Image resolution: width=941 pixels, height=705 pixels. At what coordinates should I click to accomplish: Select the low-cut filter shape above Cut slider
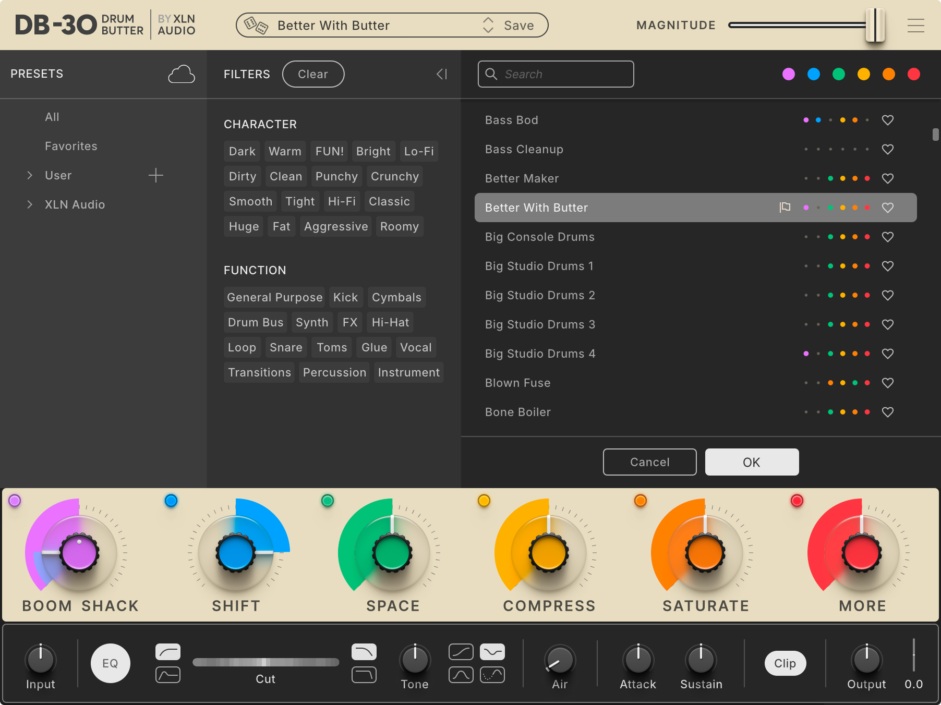[x=168, y=652]
